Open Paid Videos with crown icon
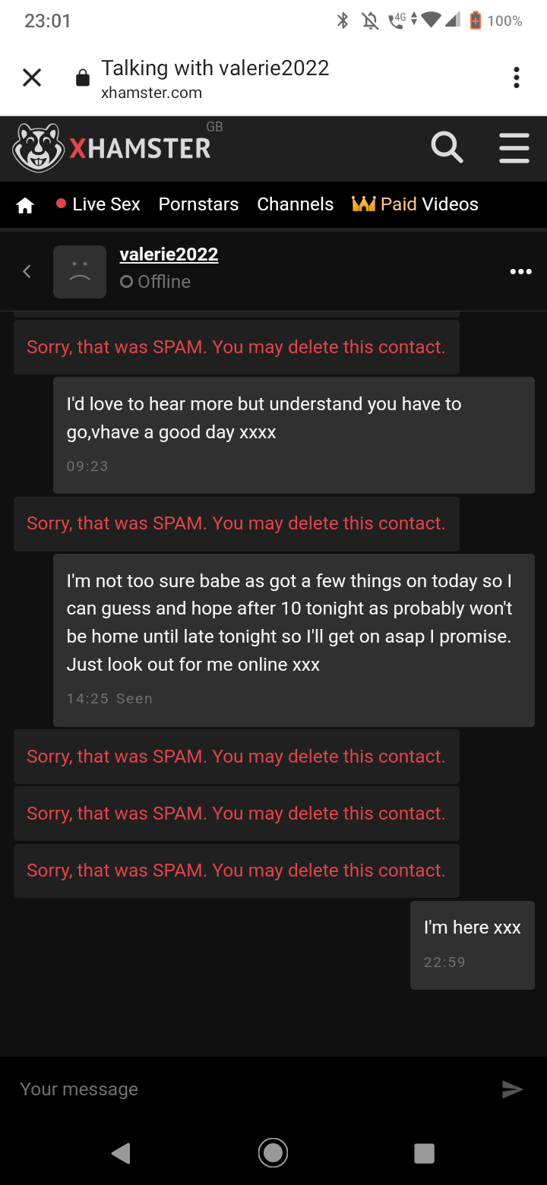547x1185 pixels. [415, 204]
